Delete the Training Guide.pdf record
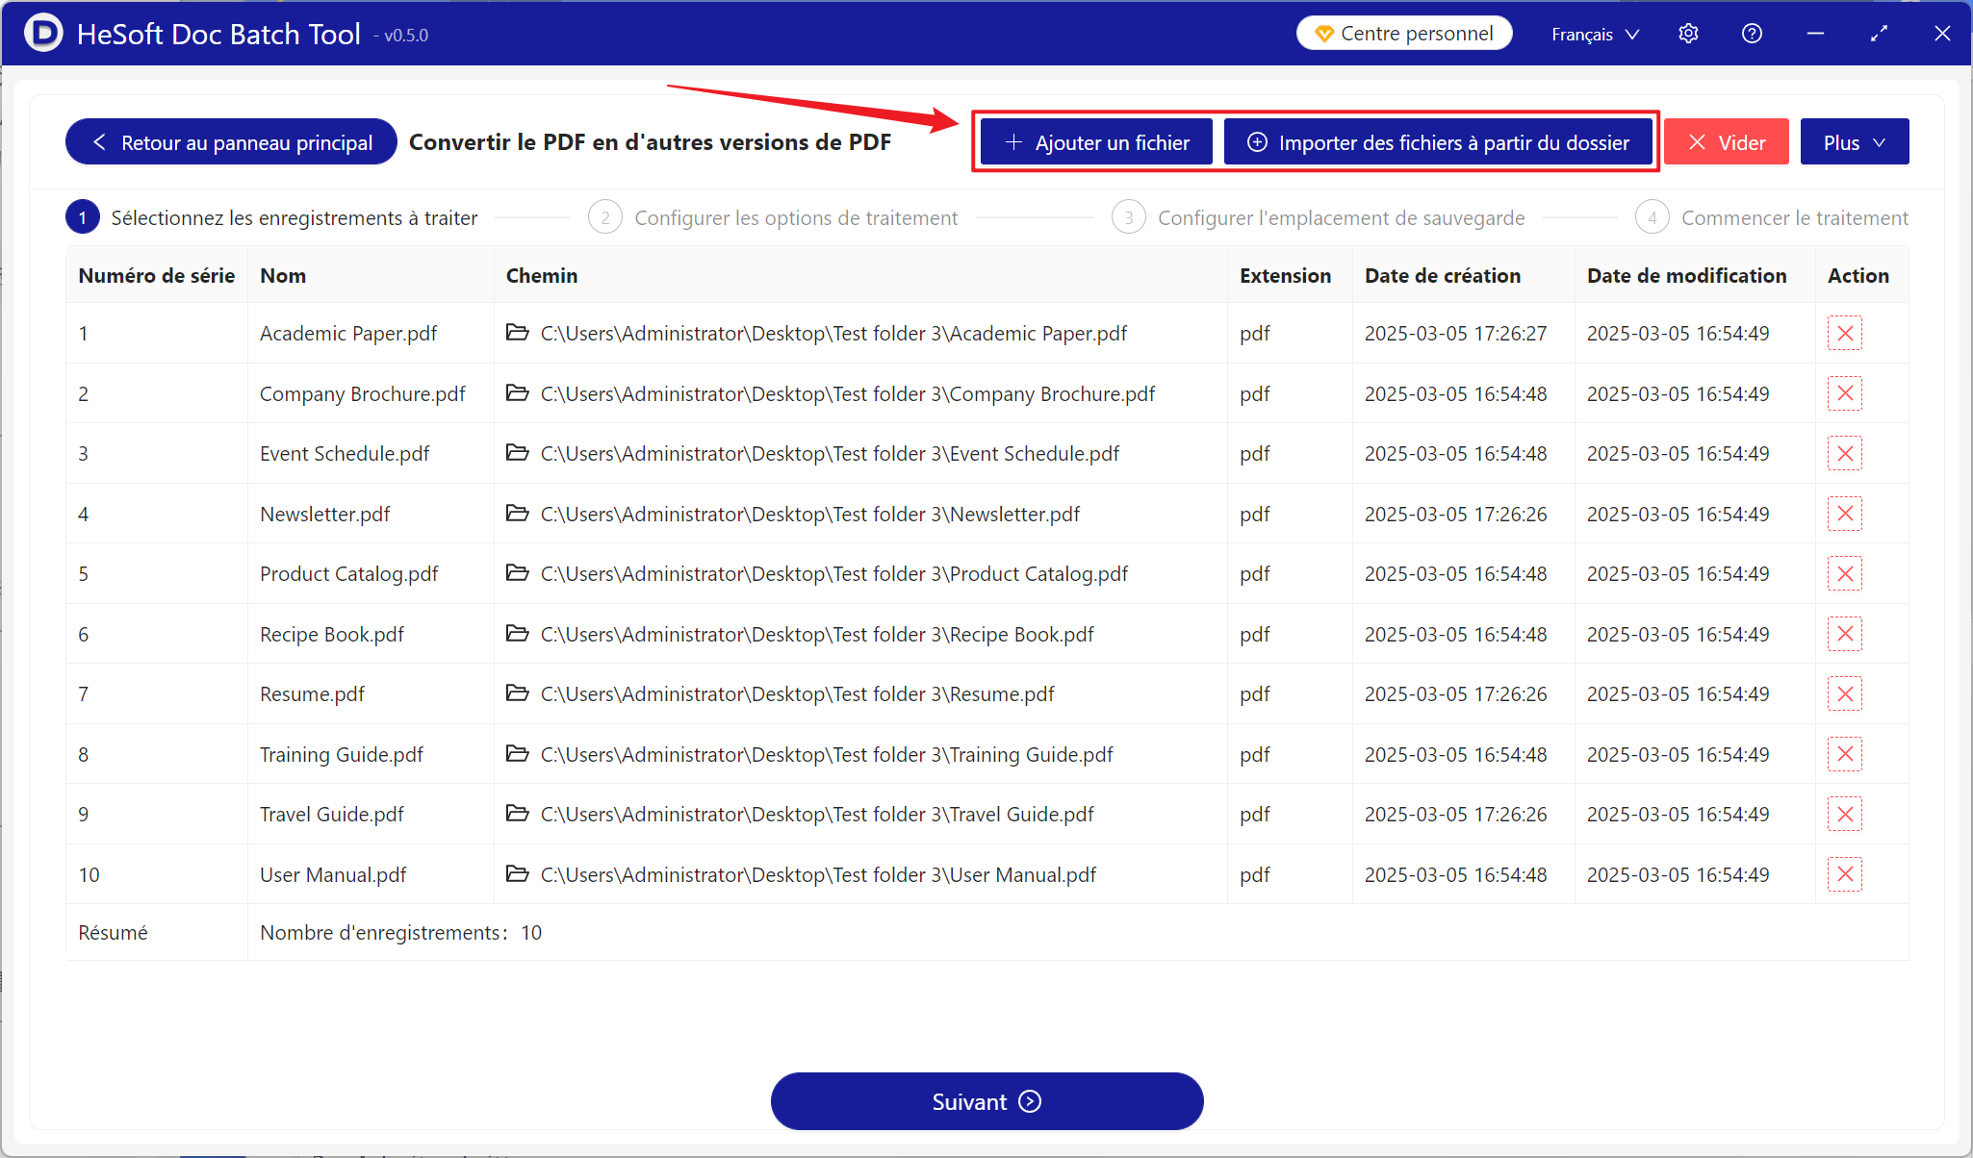 coord(1844,754)
